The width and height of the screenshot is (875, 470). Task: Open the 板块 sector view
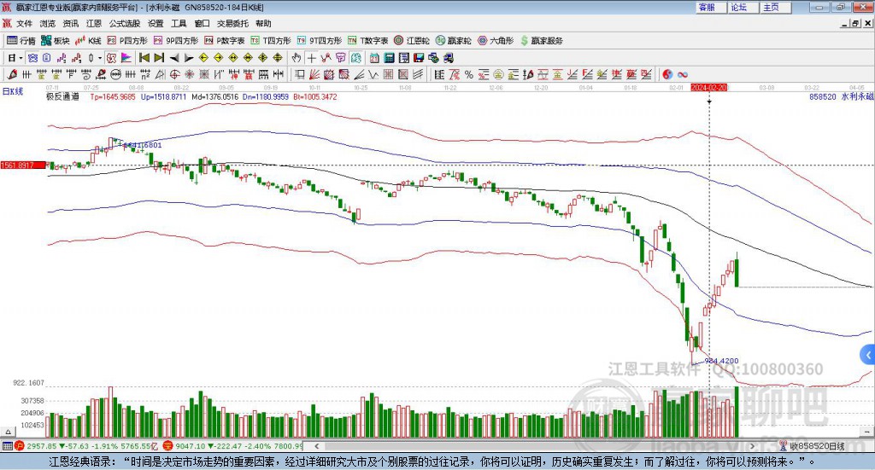click(55, 41)
